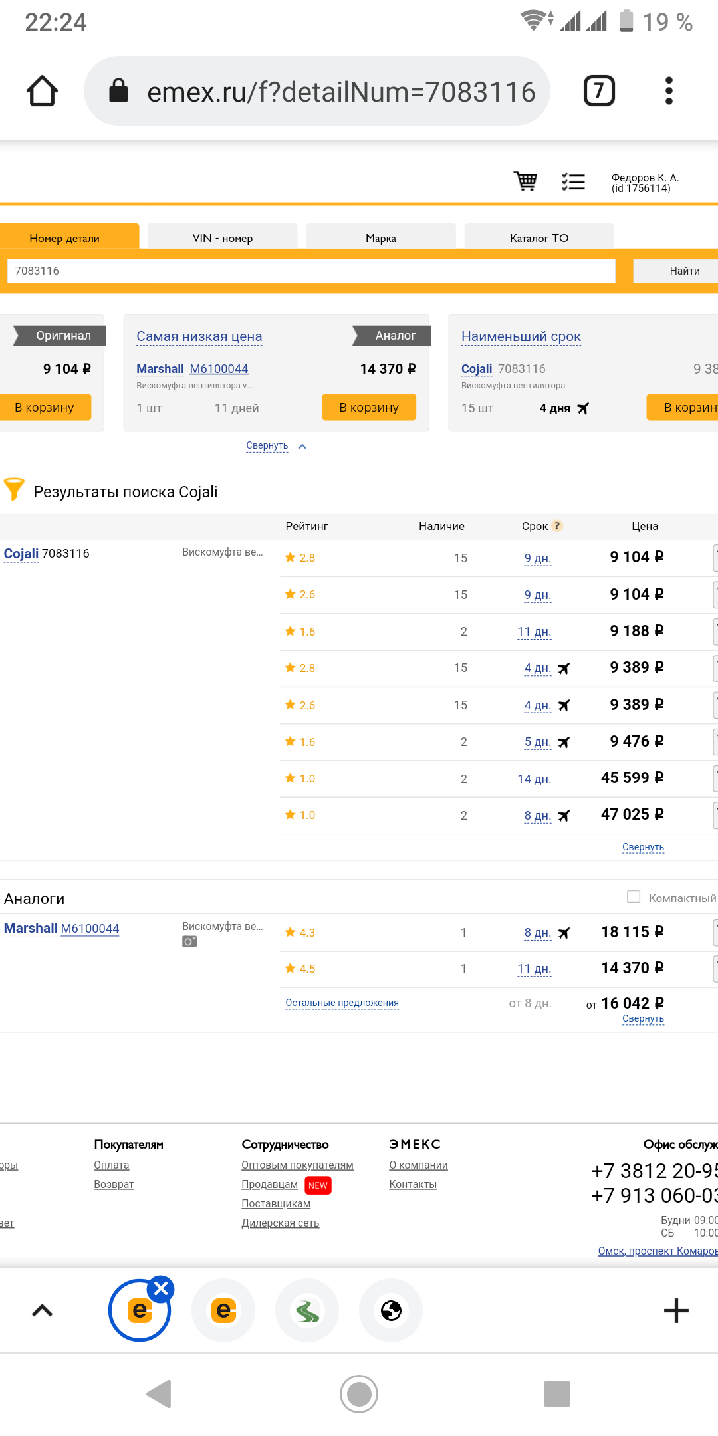Open the 9 дн. term for rating 2.6

538,595
